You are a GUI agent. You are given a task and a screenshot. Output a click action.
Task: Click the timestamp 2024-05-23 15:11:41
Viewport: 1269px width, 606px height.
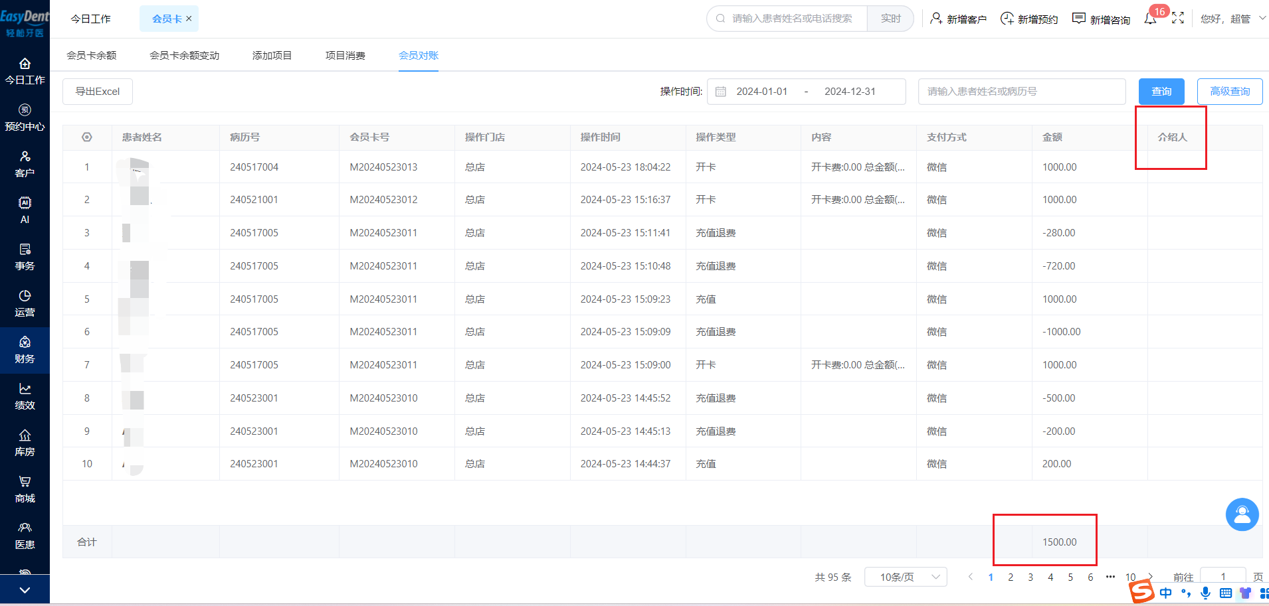[x=626, y=233]
